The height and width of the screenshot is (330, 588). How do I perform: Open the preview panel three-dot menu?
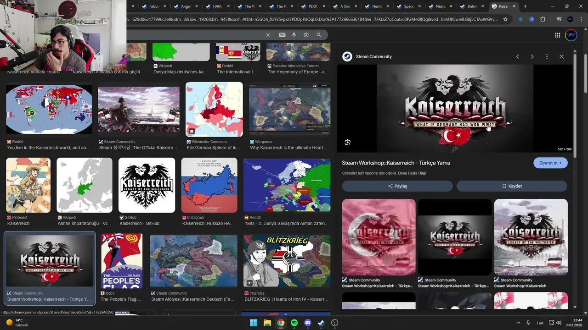pos(547,56)
